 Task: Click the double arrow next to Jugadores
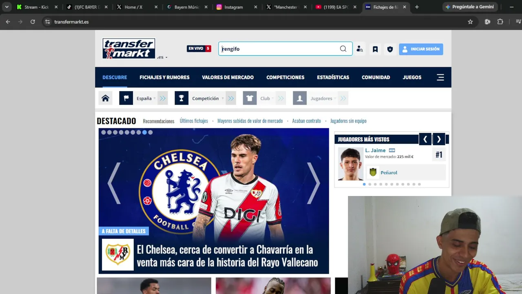coord(343,98)
